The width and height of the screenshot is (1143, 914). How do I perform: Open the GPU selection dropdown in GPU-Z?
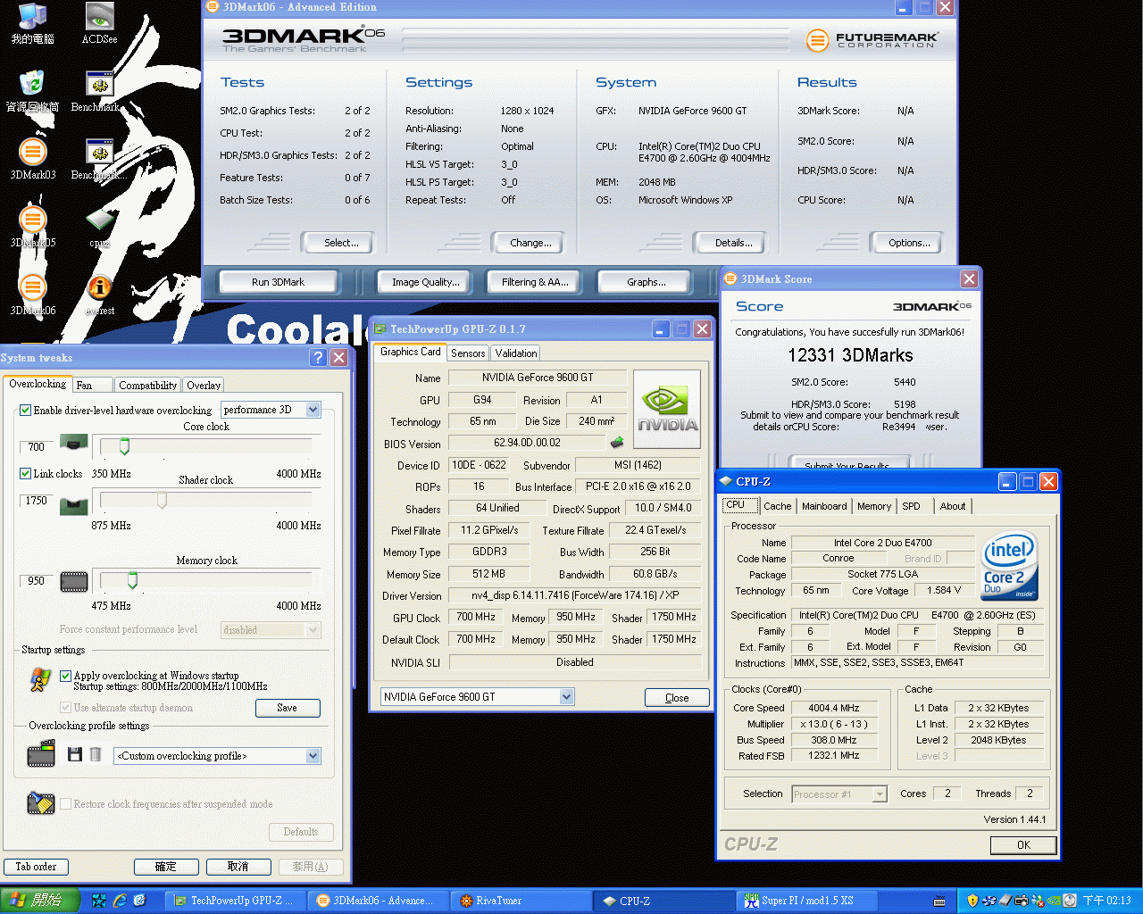[x=478, y=697]
